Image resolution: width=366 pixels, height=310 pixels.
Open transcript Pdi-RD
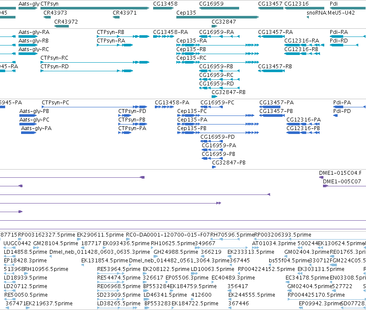[x=344, y=45]
